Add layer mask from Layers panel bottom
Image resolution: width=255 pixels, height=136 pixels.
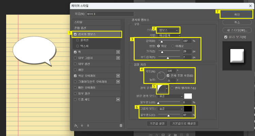click(163, 135)
